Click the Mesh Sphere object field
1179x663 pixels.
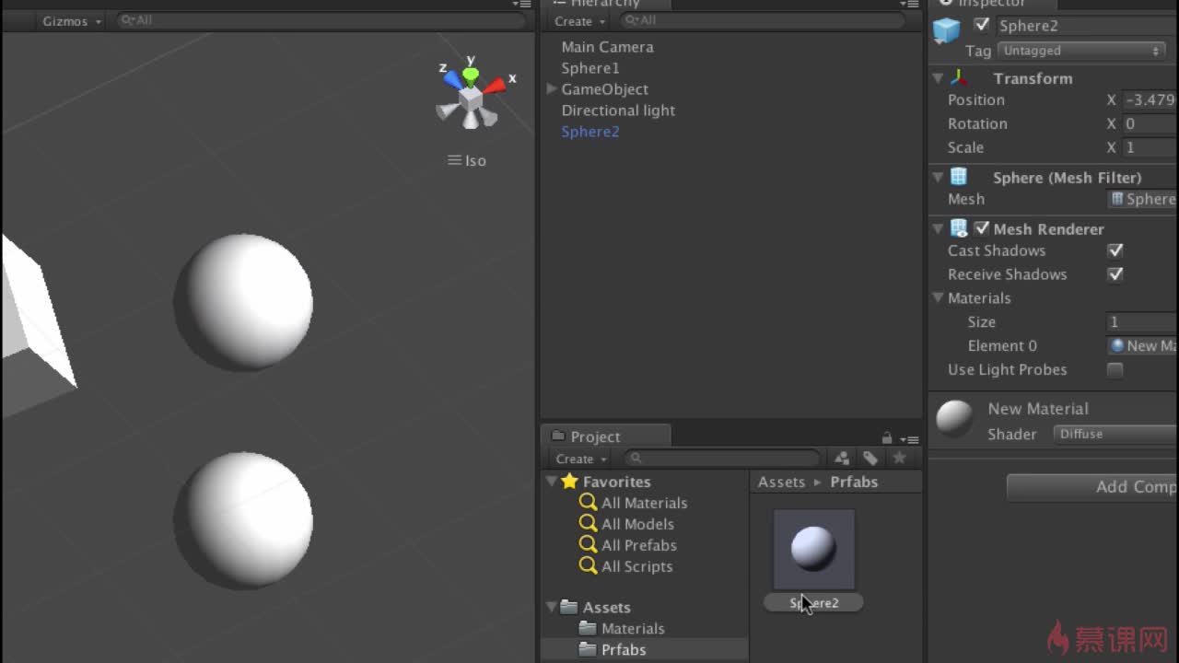pyautogui.click(x=1142, y=199)
